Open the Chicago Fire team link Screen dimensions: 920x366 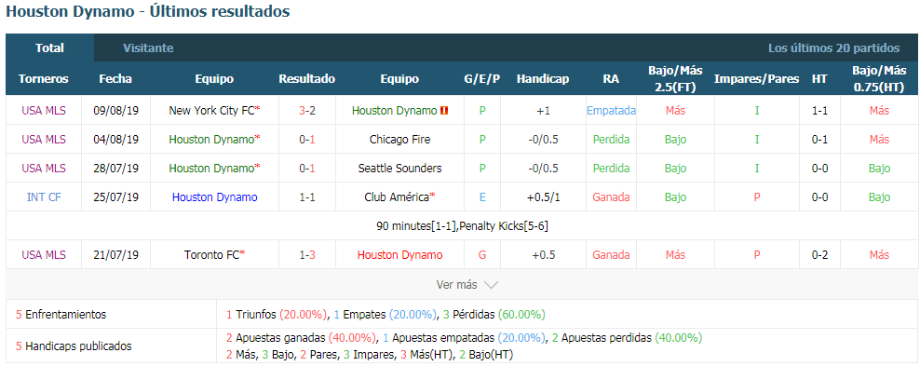[399, 140]
